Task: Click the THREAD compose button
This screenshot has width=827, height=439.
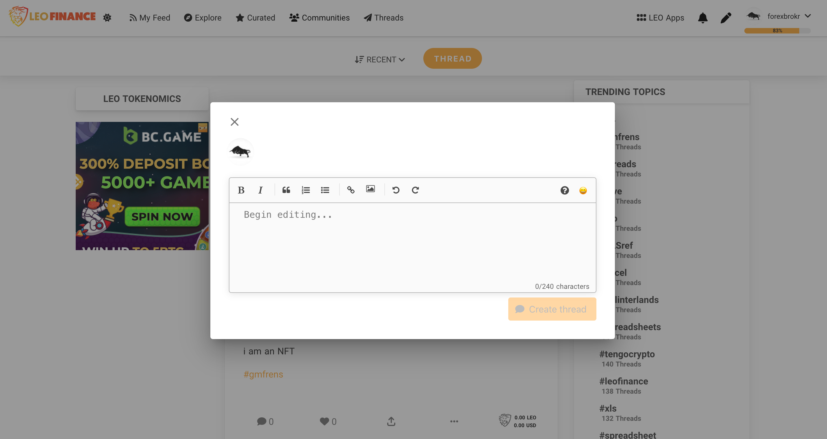Action: (452, 58)
